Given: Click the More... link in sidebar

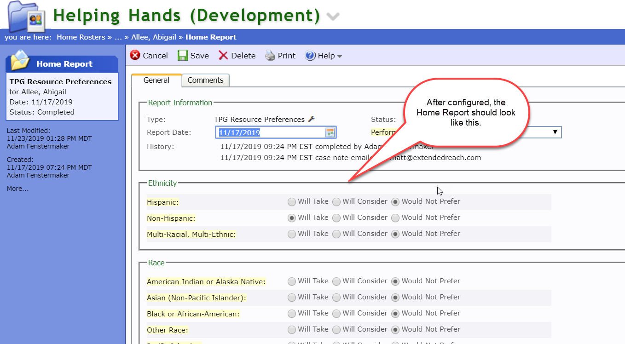Looking at the screenshot, I should point(17,189).
